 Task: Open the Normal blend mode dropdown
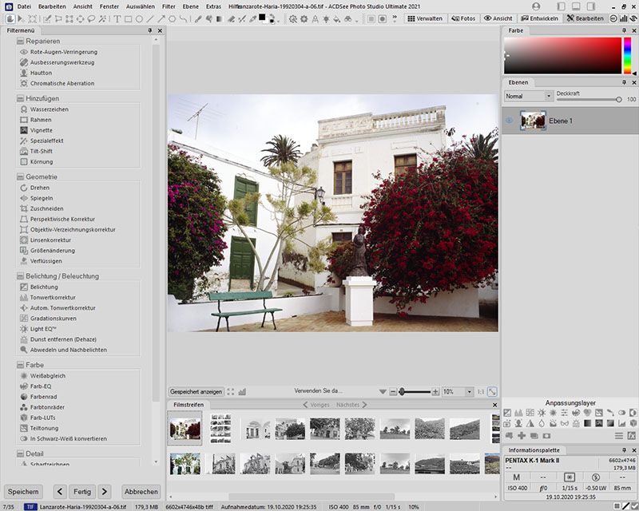click(x=528, y=96)
